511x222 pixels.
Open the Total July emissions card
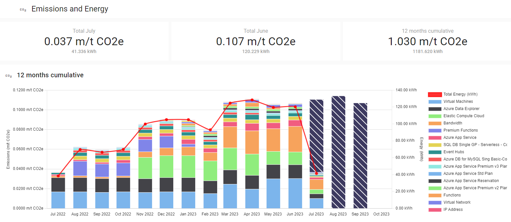point(84,41)
